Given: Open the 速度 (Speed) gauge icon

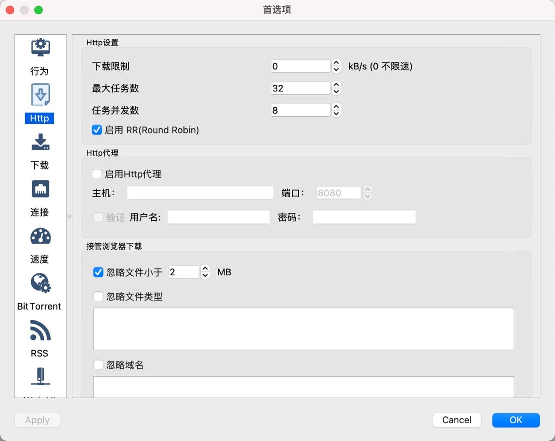Looking at the screenshot, I should (x=40, y=237).
